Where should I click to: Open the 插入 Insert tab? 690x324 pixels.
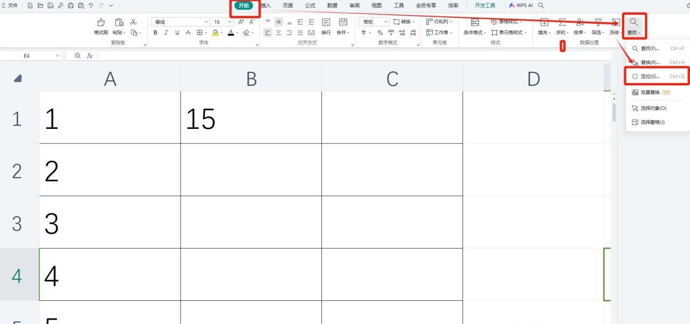(266, 5)
